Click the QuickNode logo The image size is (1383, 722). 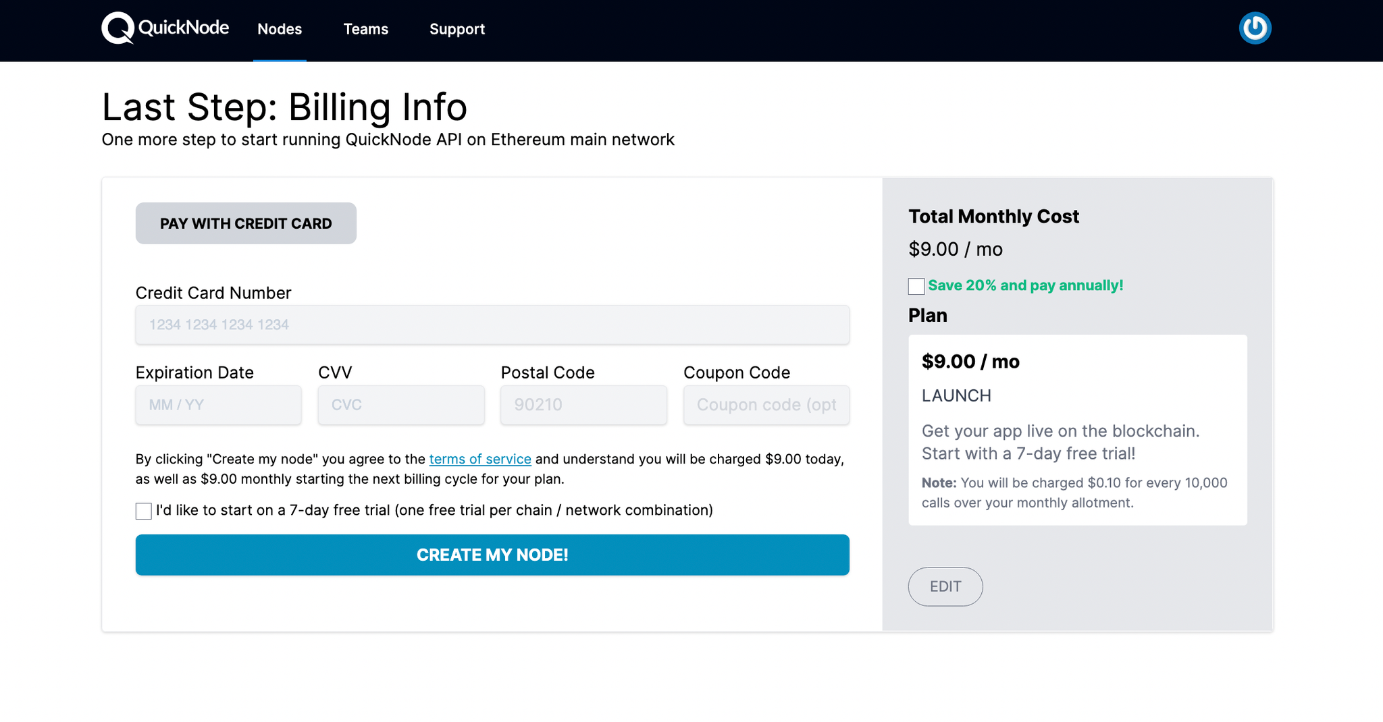[x=165, y=28]
